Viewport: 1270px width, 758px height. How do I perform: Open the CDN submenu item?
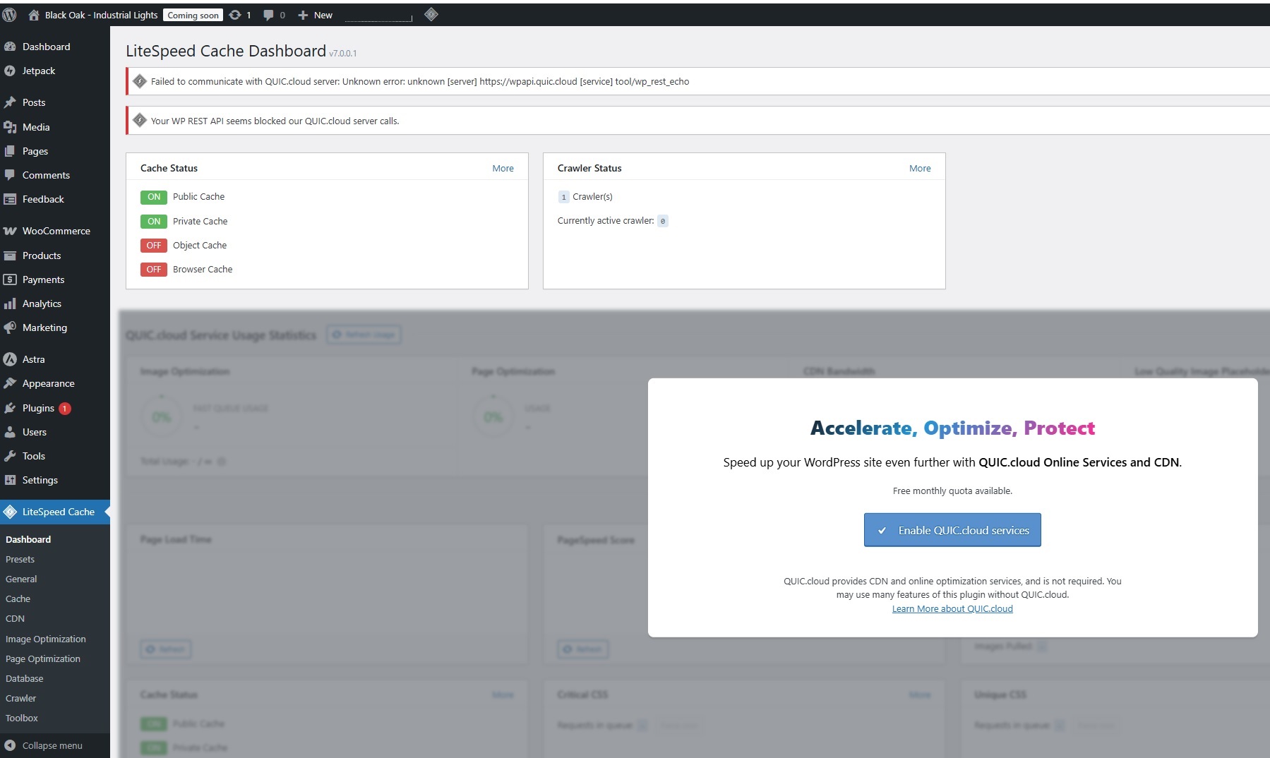point(15,618)
